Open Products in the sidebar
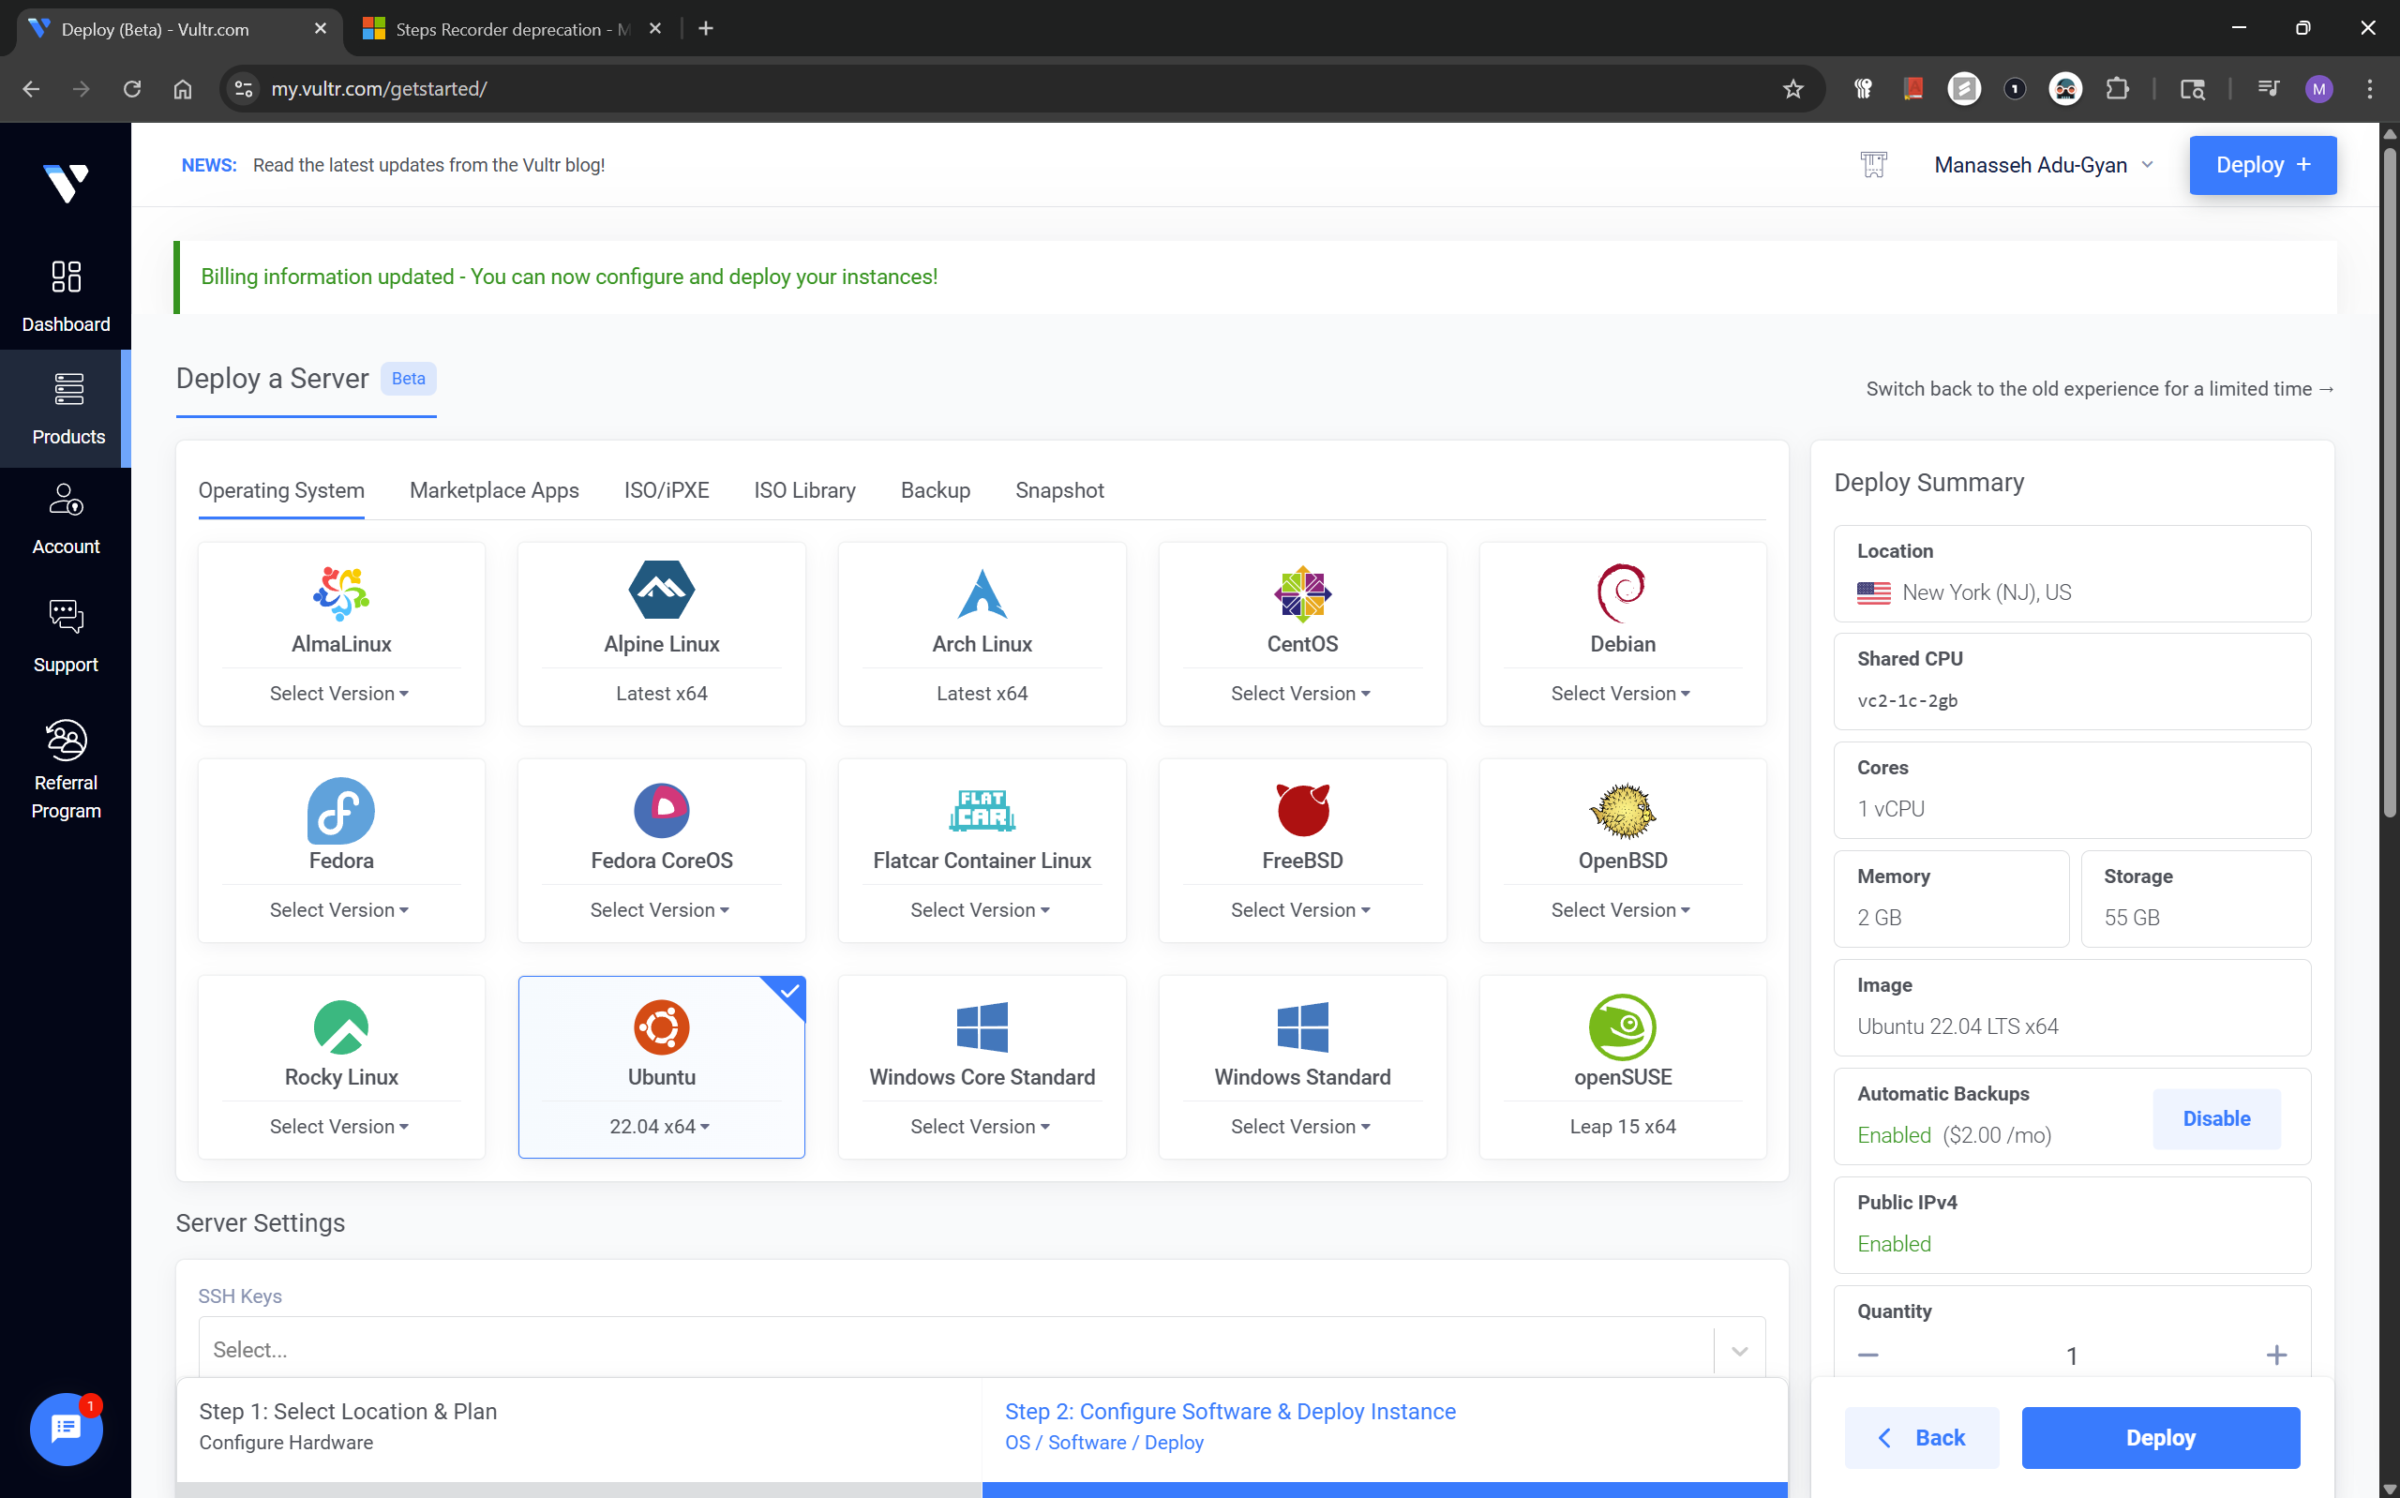 coord(66,408)
